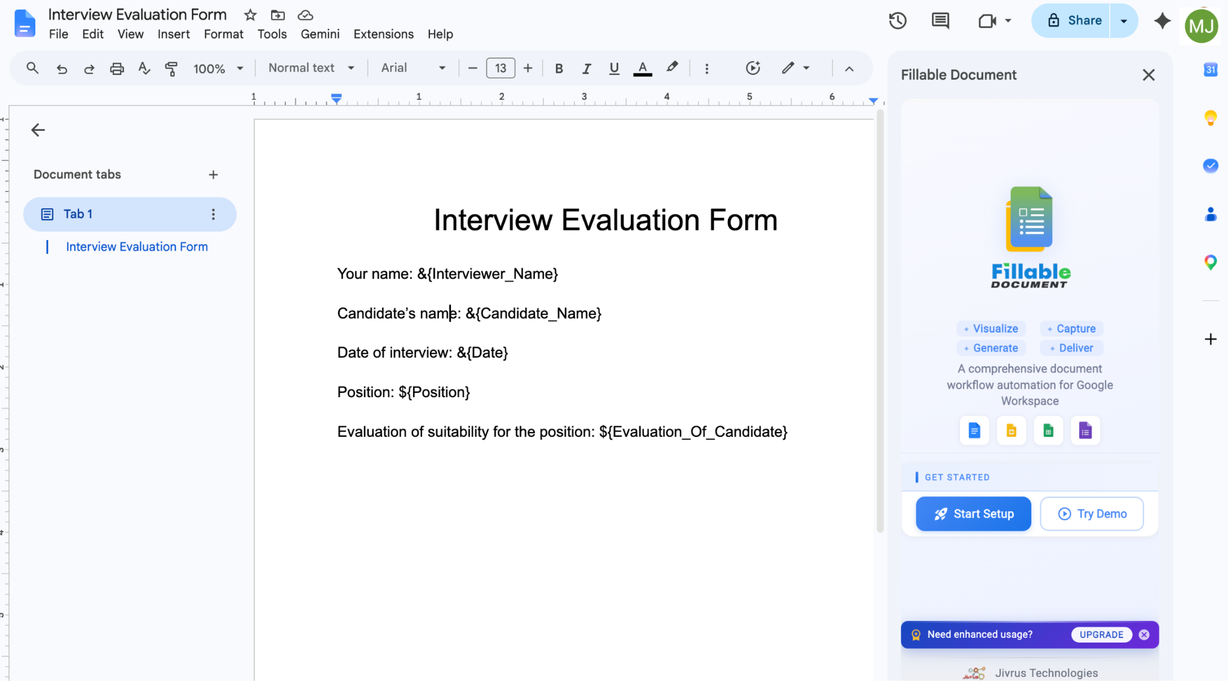Click the Start Setup button
This screenshot has height=681, width=1228.
[x=973, y=514]
